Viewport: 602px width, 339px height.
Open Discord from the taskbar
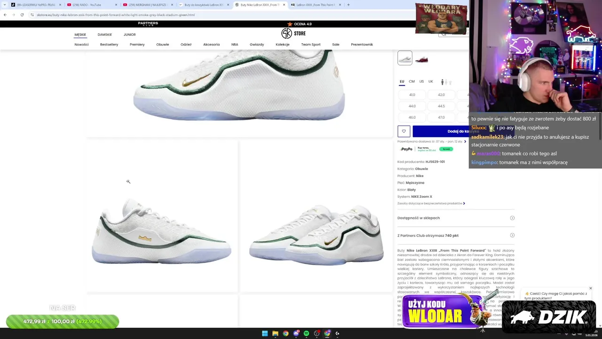click(296, 333)
